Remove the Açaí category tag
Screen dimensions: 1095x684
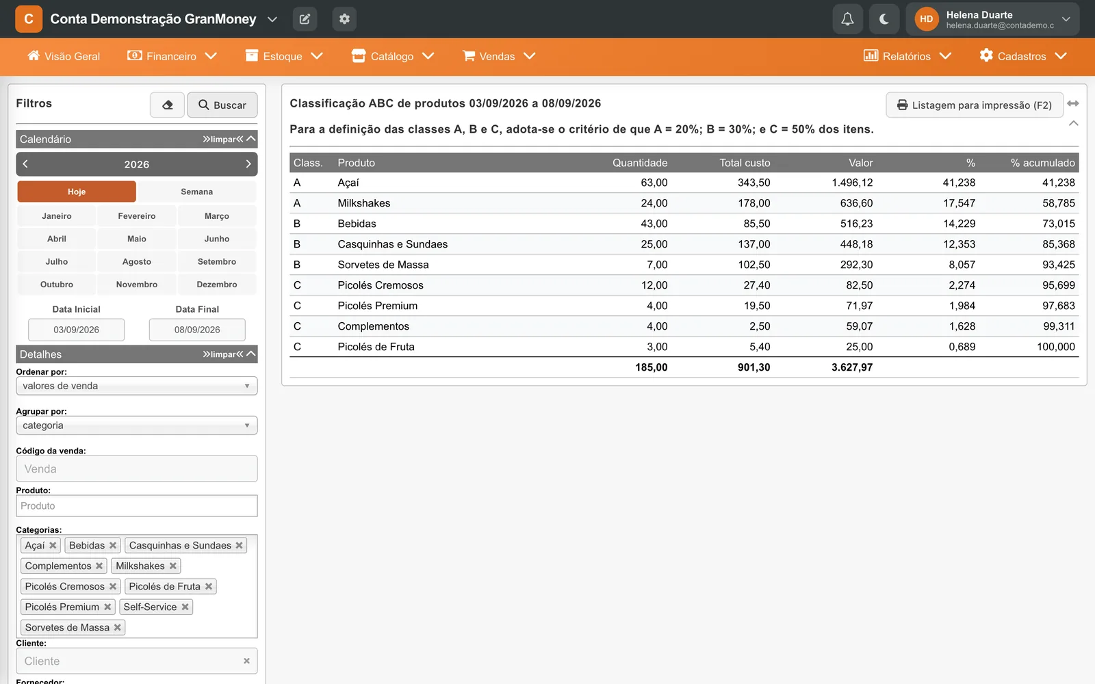tap(53, 545)
